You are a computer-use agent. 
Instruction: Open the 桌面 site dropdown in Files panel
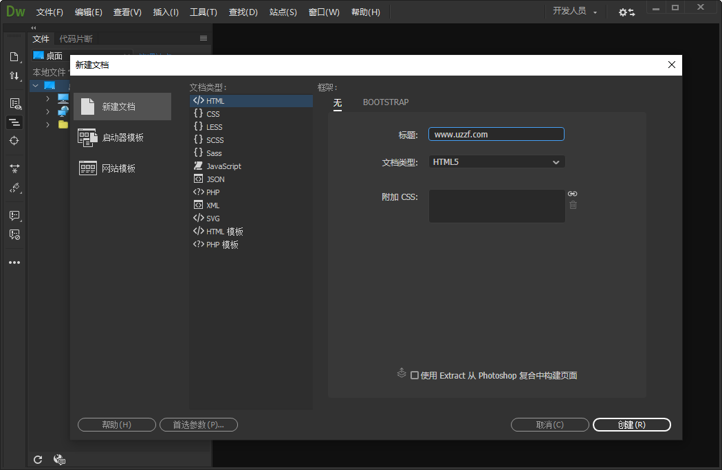click(x=82, y=56)
